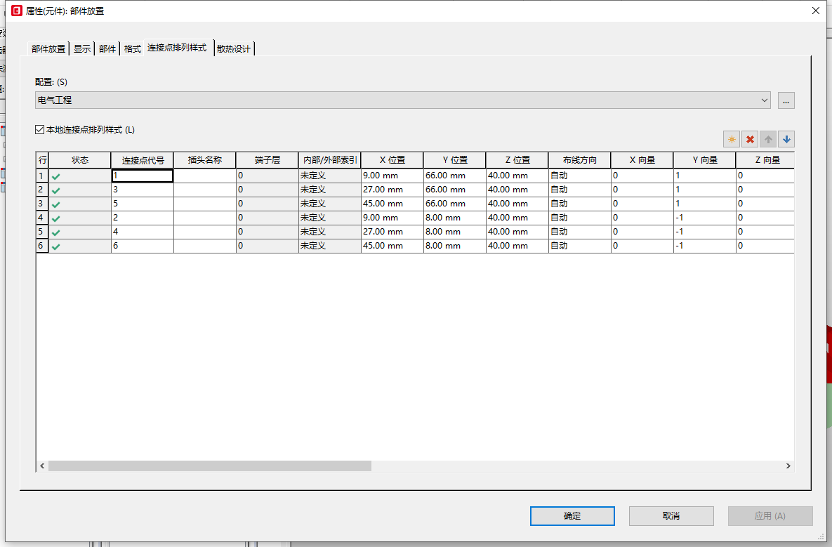The width and height of the screenshot is (832, 547).
Task: Click the red delete row icon
Action: tap(750, 140)
